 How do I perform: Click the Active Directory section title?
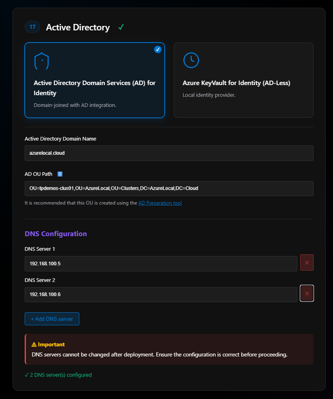[x=78, y=27]
